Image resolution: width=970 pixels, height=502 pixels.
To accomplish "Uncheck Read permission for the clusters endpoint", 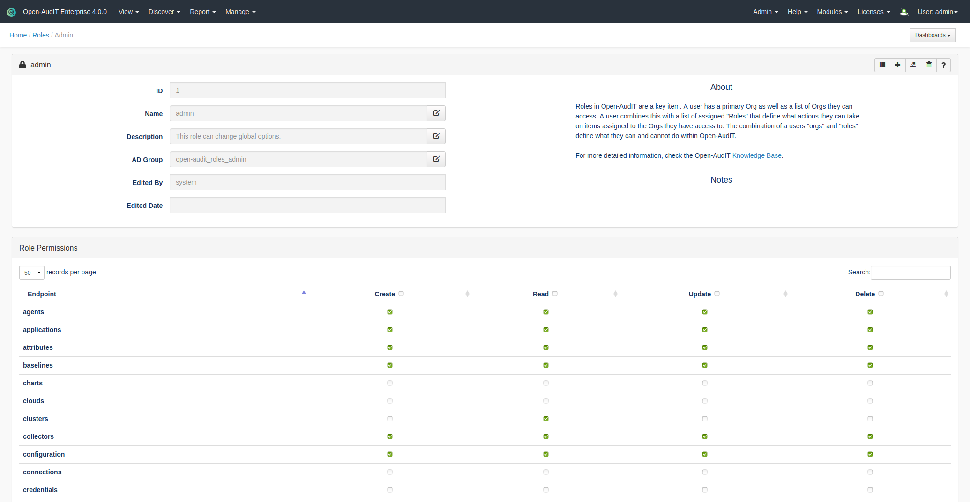I will (x=546, y=419).
